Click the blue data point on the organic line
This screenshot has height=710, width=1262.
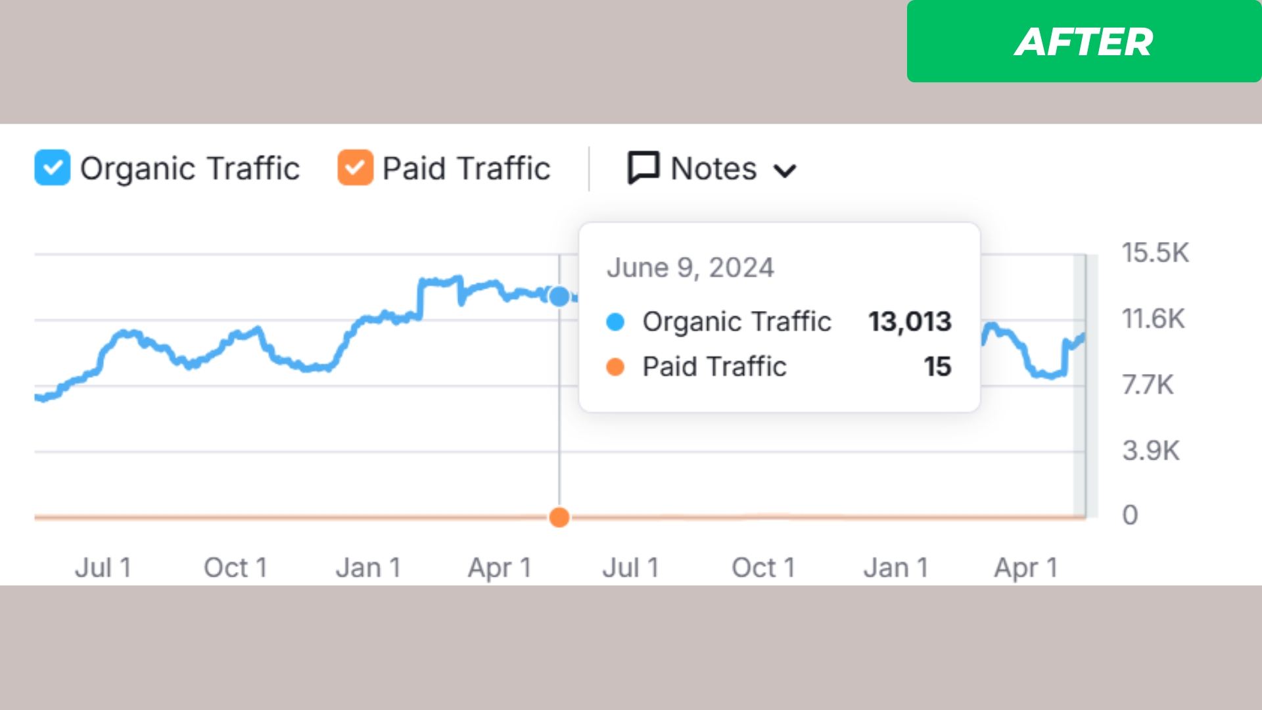(x=559, y=296)
